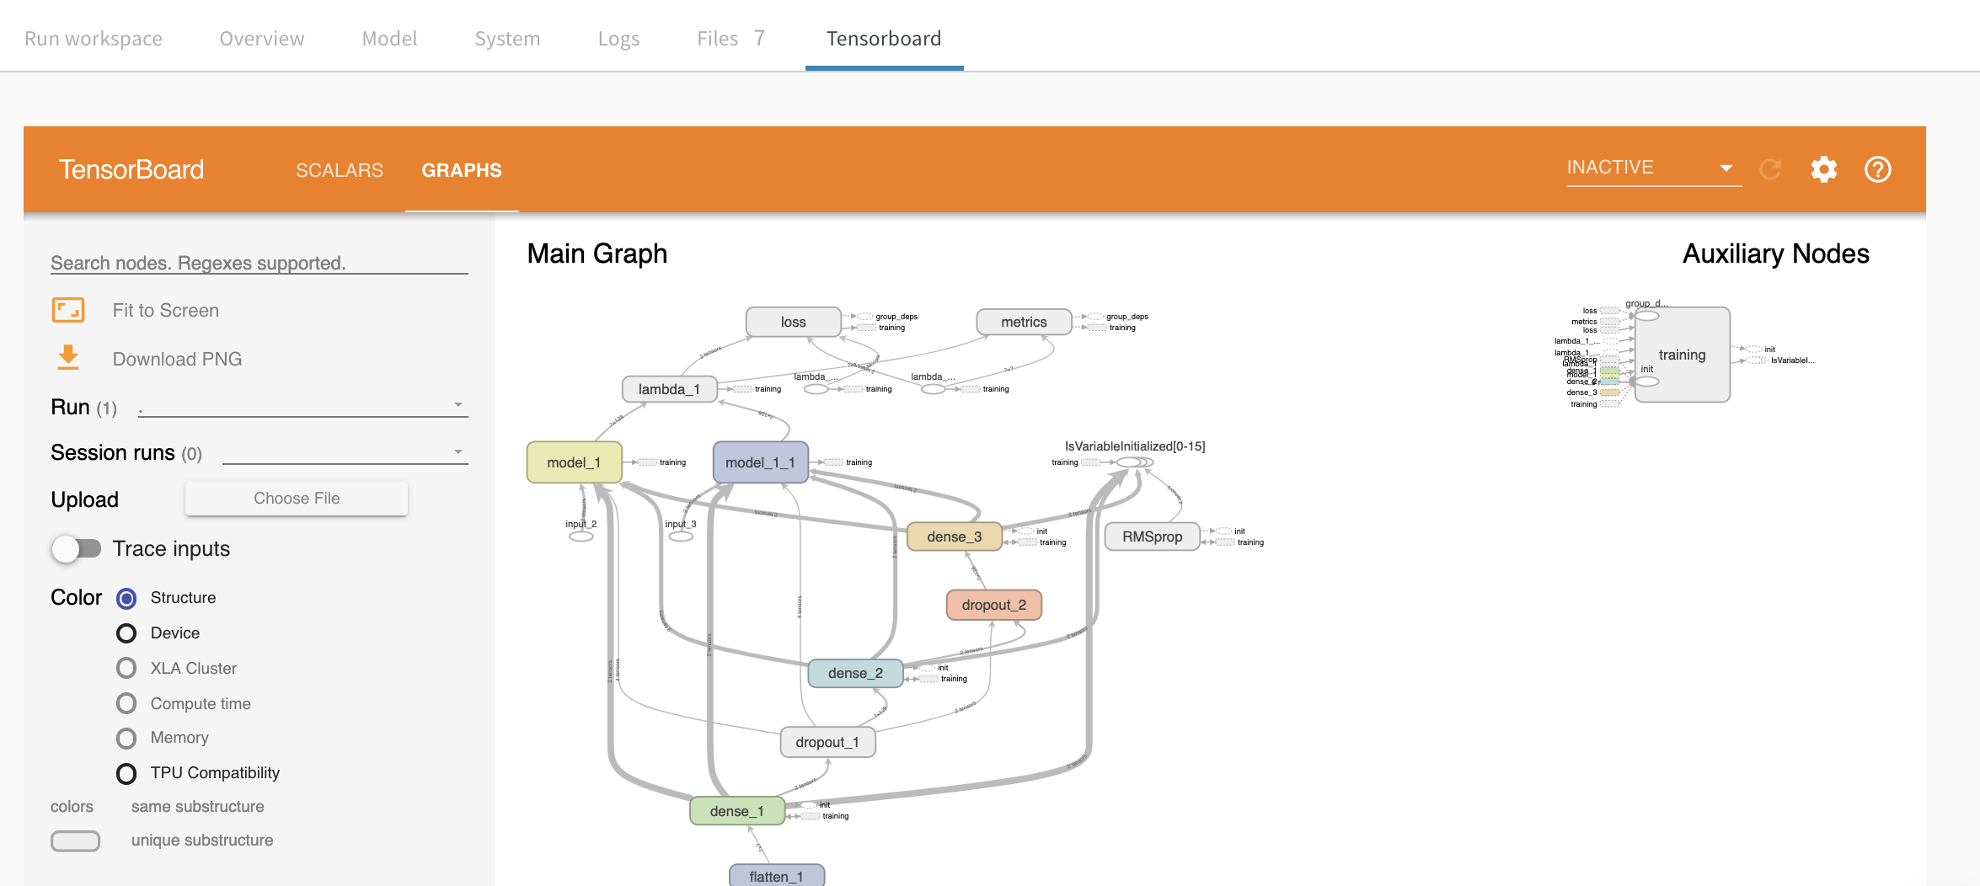Select the RMSprop node in the graph
This screenshot has width=1980, height=886.
tap(1151, 536)
